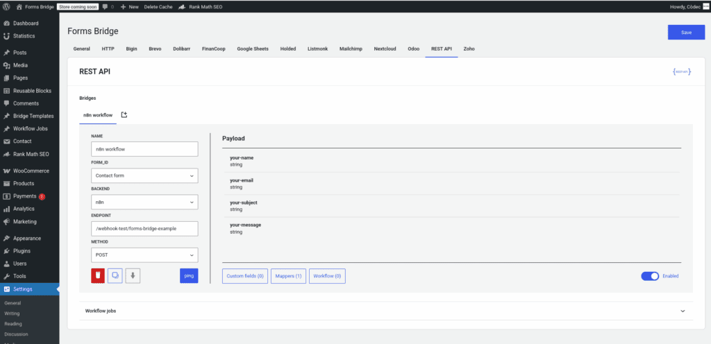Open Writing settings submenu link
The width and height of the screenshot is (711, 344).
12,313
